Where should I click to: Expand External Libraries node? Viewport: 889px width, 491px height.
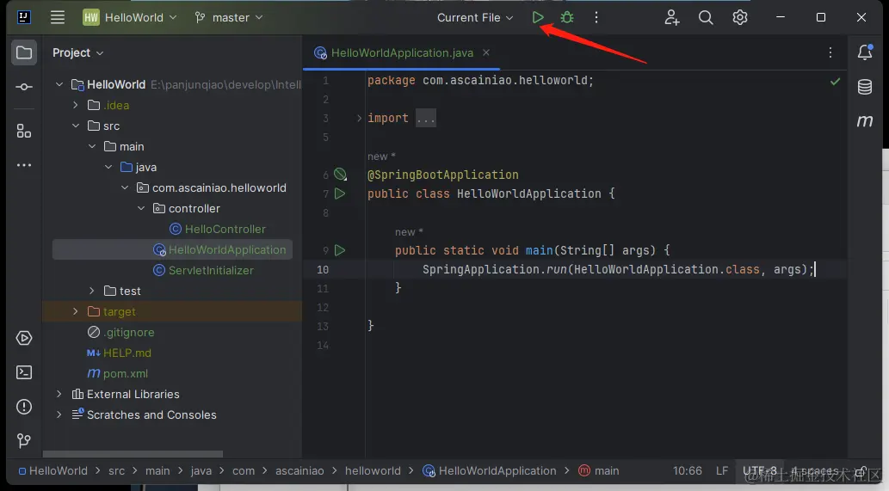point(59,394)
